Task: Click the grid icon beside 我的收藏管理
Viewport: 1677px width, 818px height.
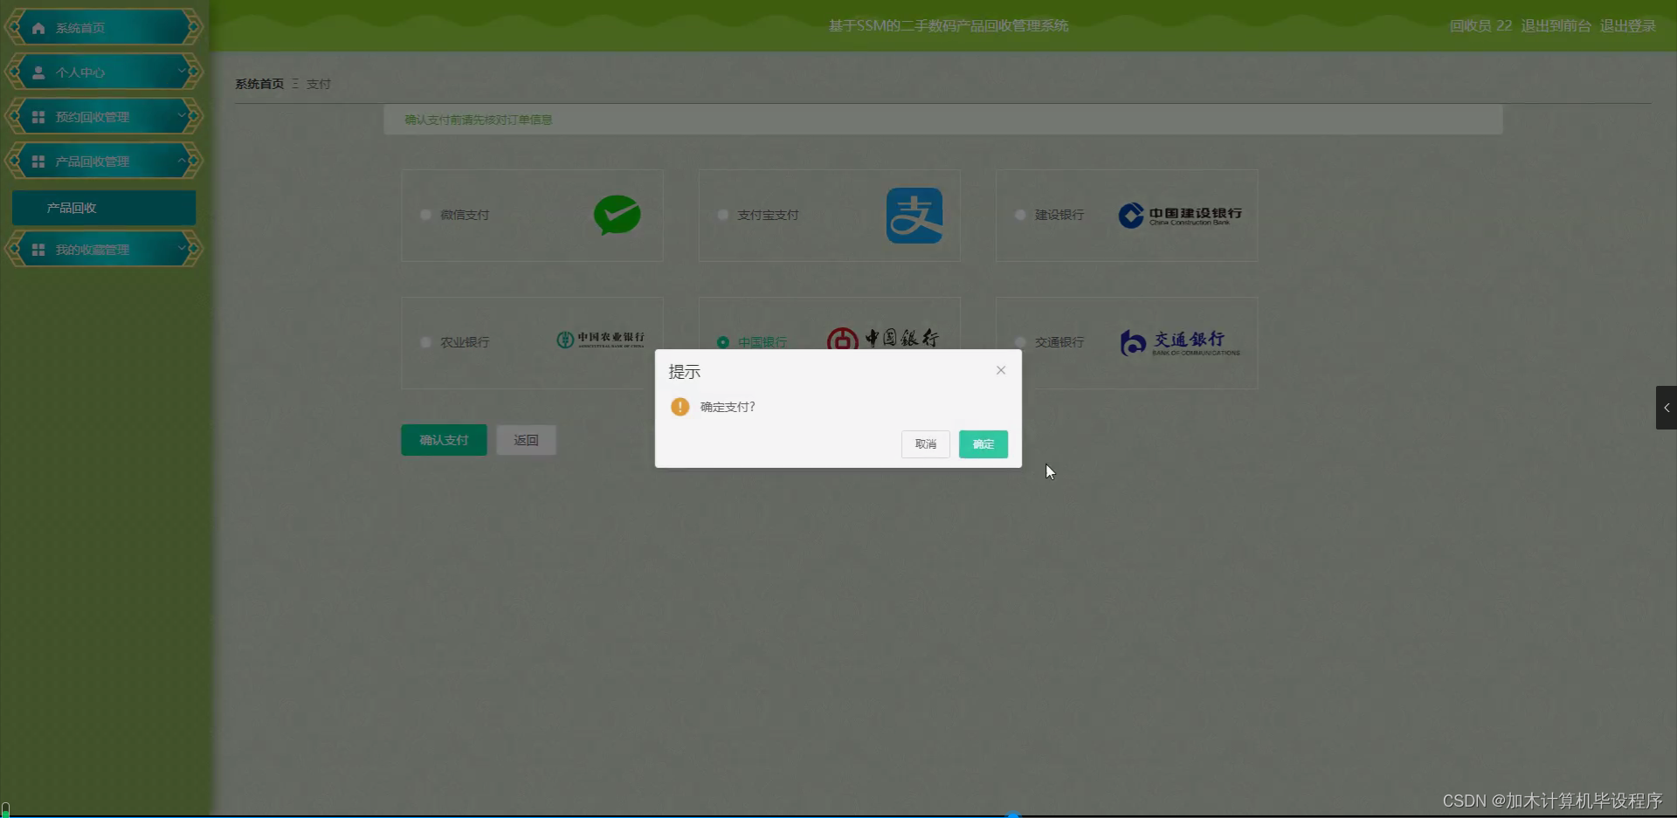Action: [38, 250]
